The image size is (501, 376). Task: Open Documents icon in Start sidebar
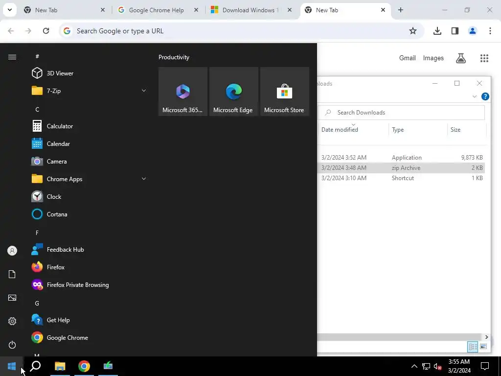[12, 274]
